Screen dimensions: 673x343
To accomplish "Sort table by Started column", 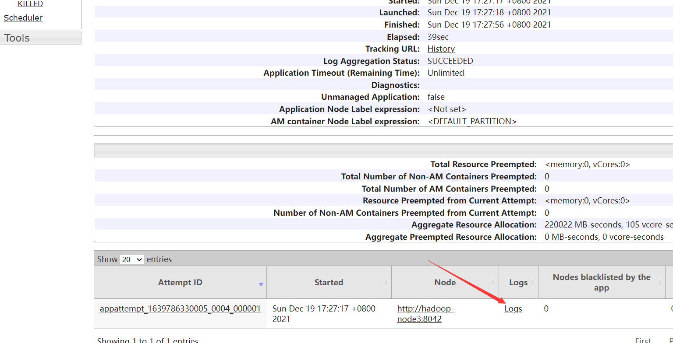I will (x=329, y=282).
